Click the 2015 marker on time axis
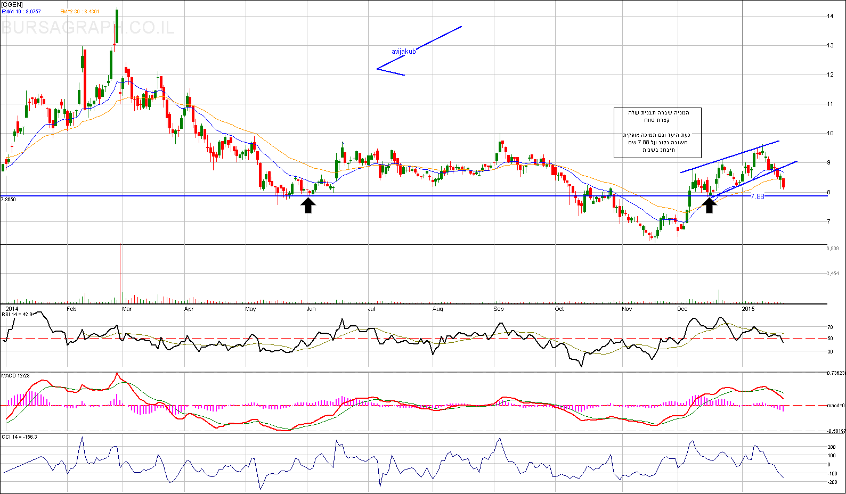This screenshot has height=494, width=846. [749, 309]
